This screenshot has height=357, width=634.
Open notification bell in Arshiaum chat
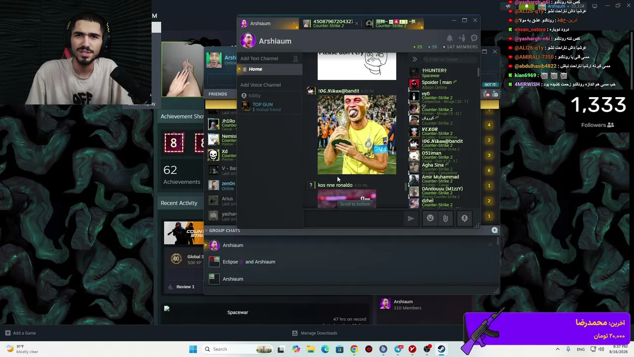pyautogui.click(x=450, y=38)
